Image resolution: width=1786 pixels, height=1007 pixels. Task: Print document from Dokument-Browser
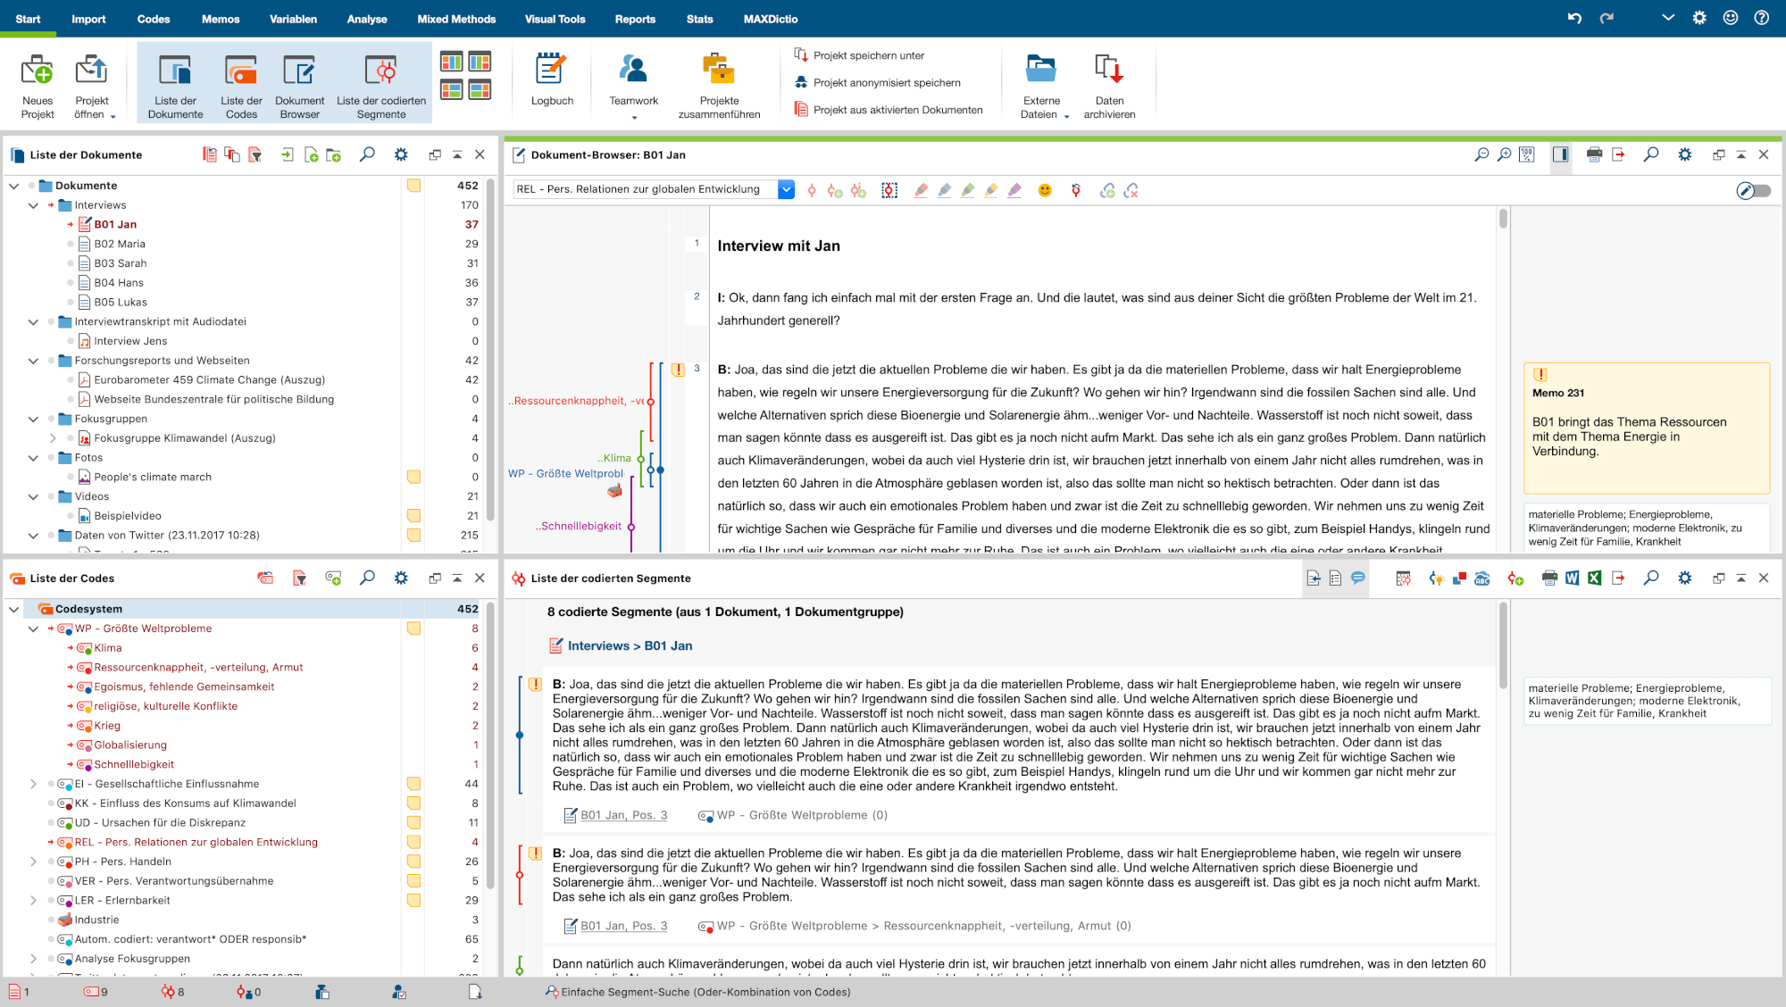point(1594,154)
